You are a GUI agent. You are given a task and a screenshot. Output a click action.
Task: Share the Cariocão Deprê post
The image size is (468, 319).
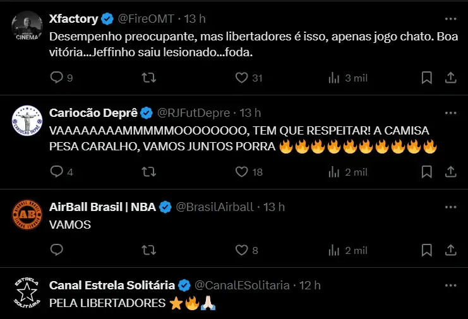pyautogui.click(x=451, y=172)
